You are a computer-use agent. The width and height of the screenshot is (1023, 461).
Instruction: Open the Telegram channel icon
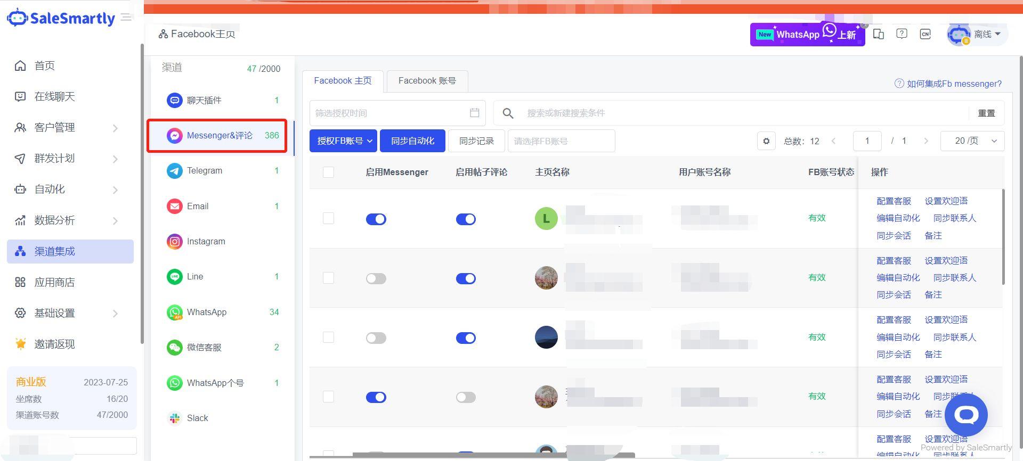[x=174, y=171]
